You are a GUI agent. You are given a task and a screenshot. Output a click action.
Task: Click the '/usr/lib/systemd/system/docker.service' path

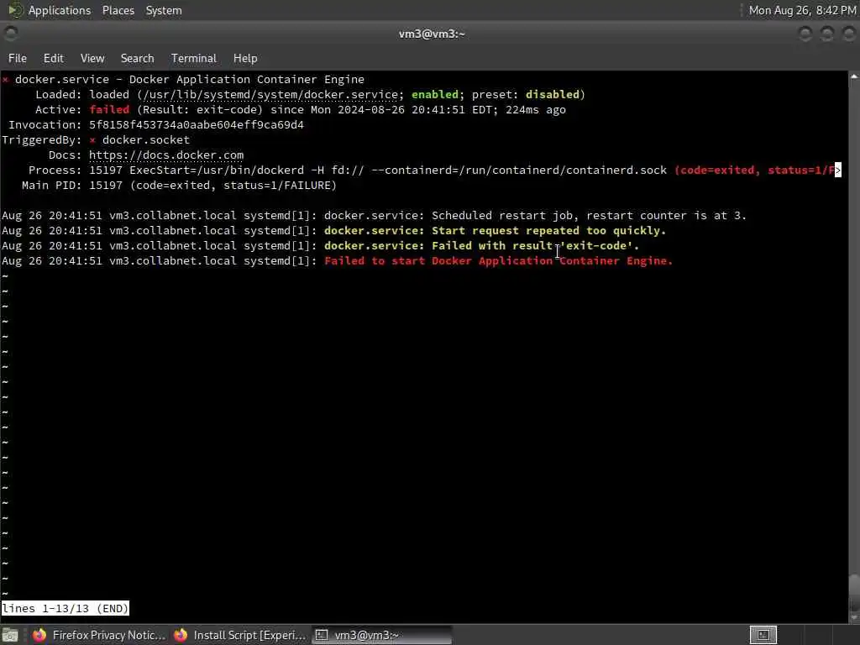click(x=270, y=94)
